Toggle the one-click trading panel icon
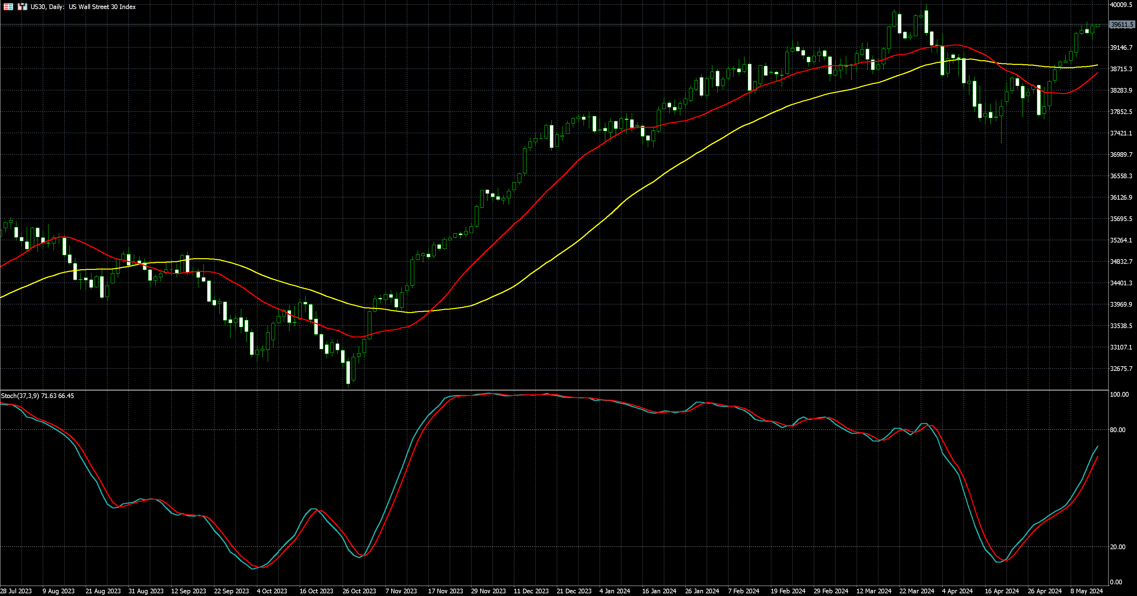Viewport: 1137px width, 596px height. tap(22, 7)
